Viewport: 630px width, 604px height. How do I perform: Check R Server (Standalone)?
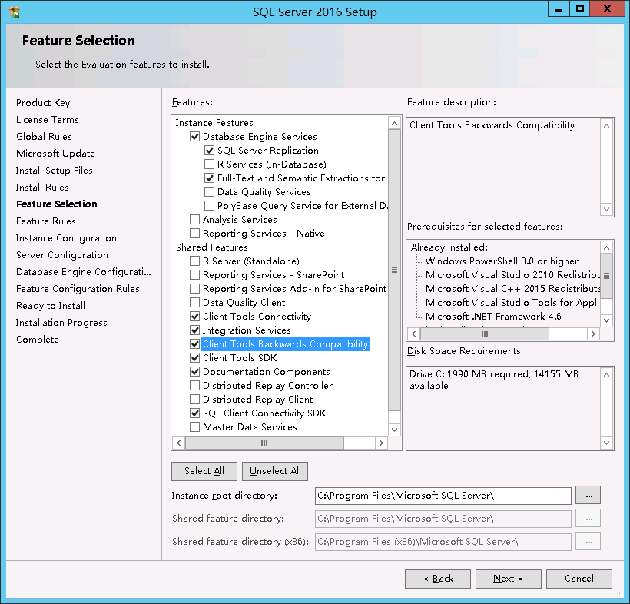point(195,261)
